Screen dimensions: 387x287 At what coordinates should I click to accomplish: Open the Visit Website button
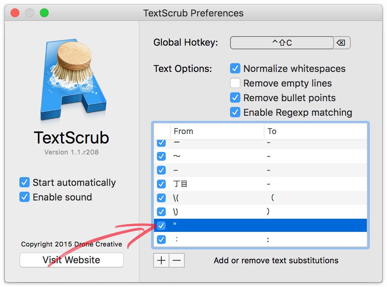72,260
